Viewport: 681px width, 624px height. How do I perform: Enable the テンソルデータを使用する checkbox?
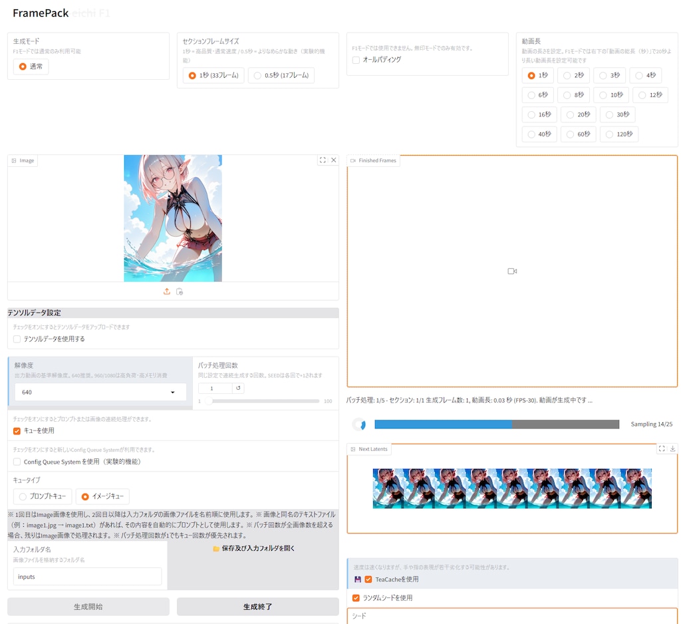[x=17, y=339]
